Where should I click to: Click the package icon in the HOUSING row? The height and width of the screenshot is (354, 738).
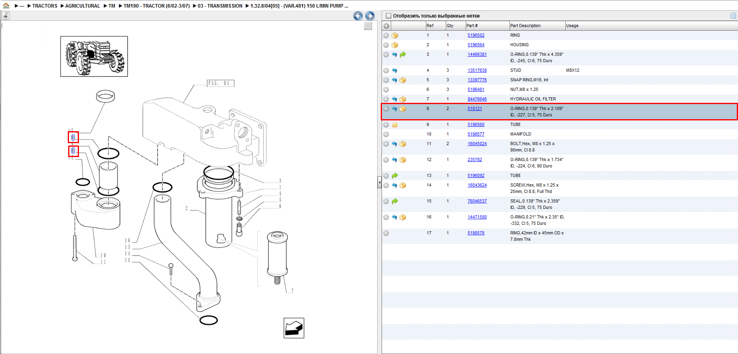395,45
